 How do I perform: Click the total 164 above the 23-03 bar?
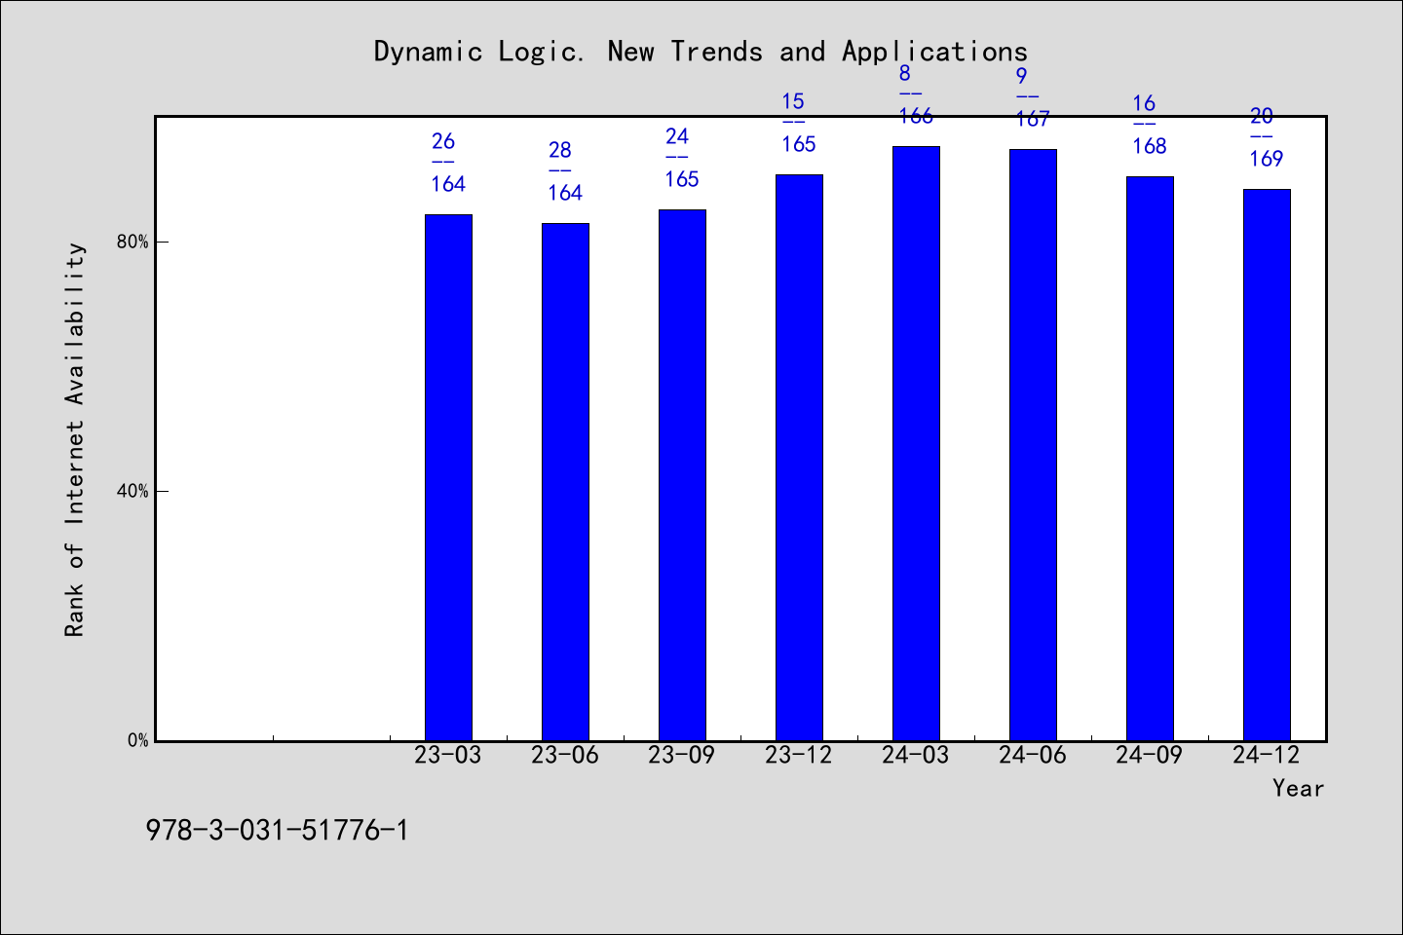click(448, 184)
